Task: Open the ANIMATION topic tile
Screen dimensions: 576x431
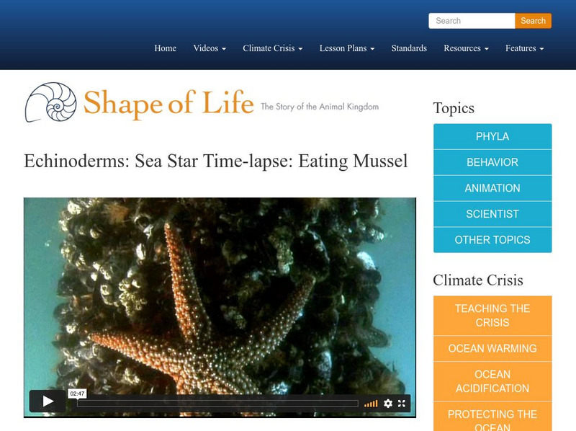Action: tap(492, 188)
